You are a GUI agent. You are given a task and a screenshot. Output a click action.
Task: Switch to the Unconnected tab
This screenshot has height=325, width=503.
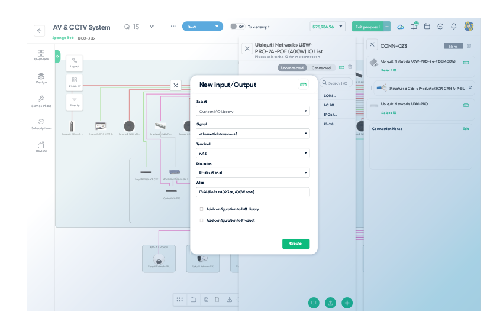[292, 68]
